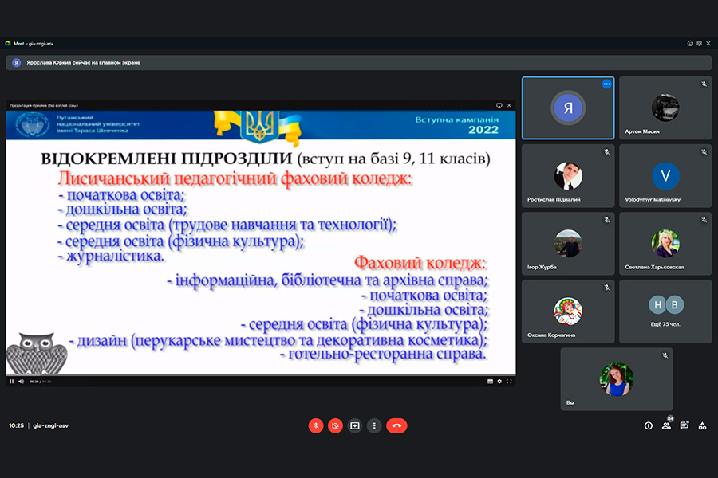Image resolution: width=718 pixels, height=478 pixels.
Task: Toggle the microphone mute button
Action: (315, 426)
